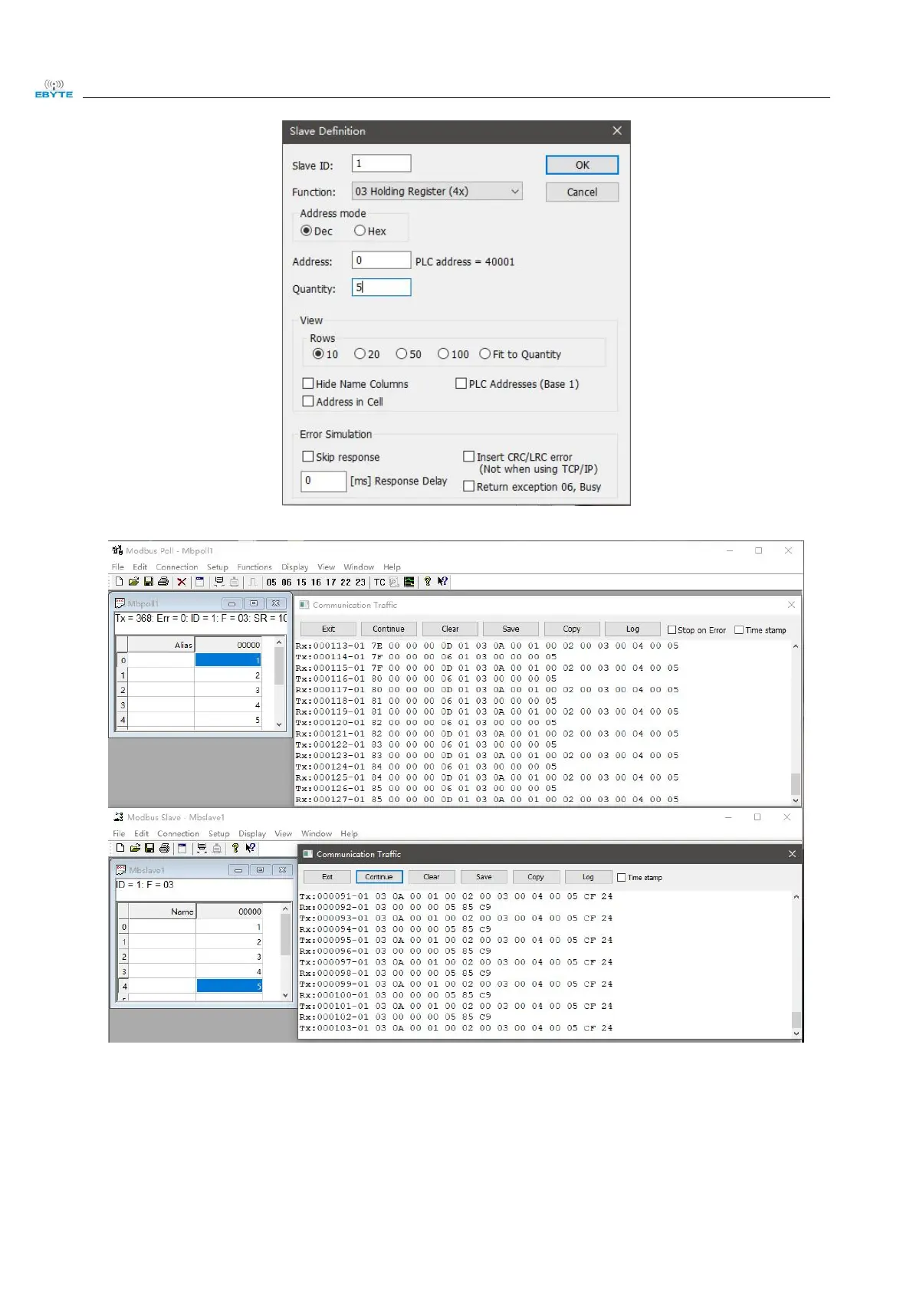Click Log in Modbus Slave traffic window
Viewport: 913px width, 1291px height.
(588, 876)
